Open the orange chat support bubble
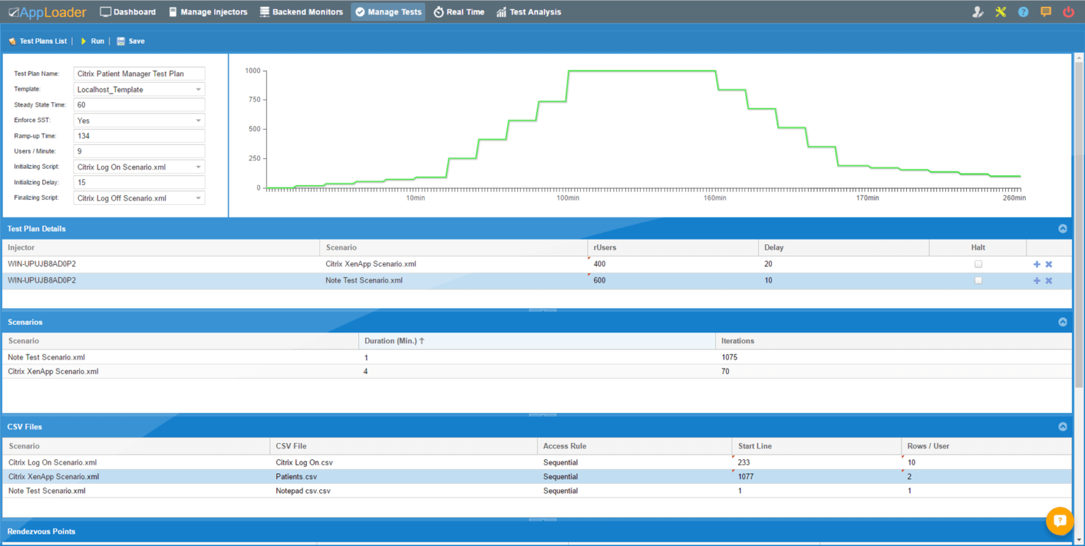The width and height of the screenshot is (1085, 546). click(x=1060, y=521)
